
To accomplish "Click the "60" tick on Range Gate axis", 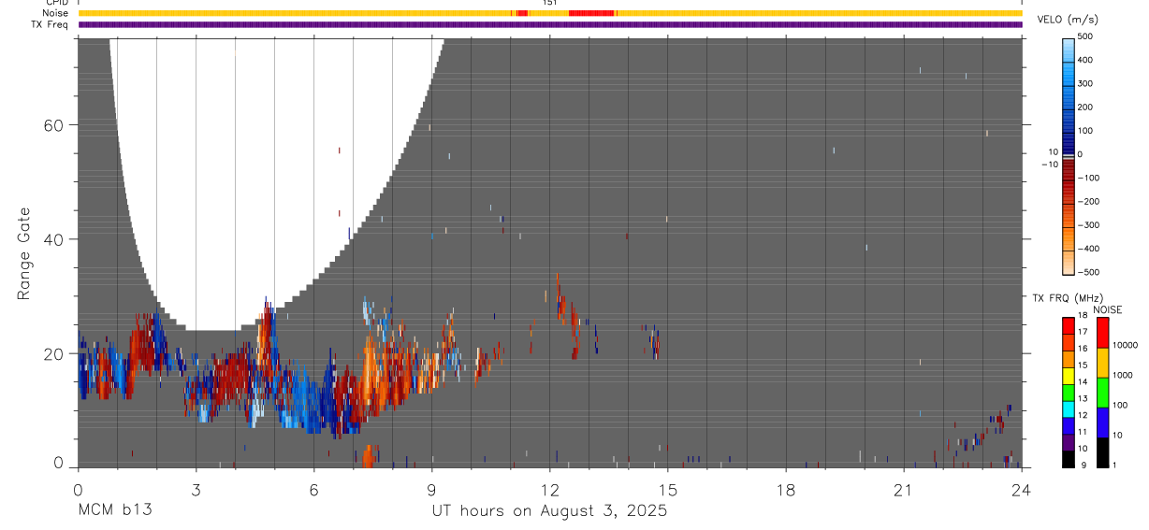I will tap(54, 125).
